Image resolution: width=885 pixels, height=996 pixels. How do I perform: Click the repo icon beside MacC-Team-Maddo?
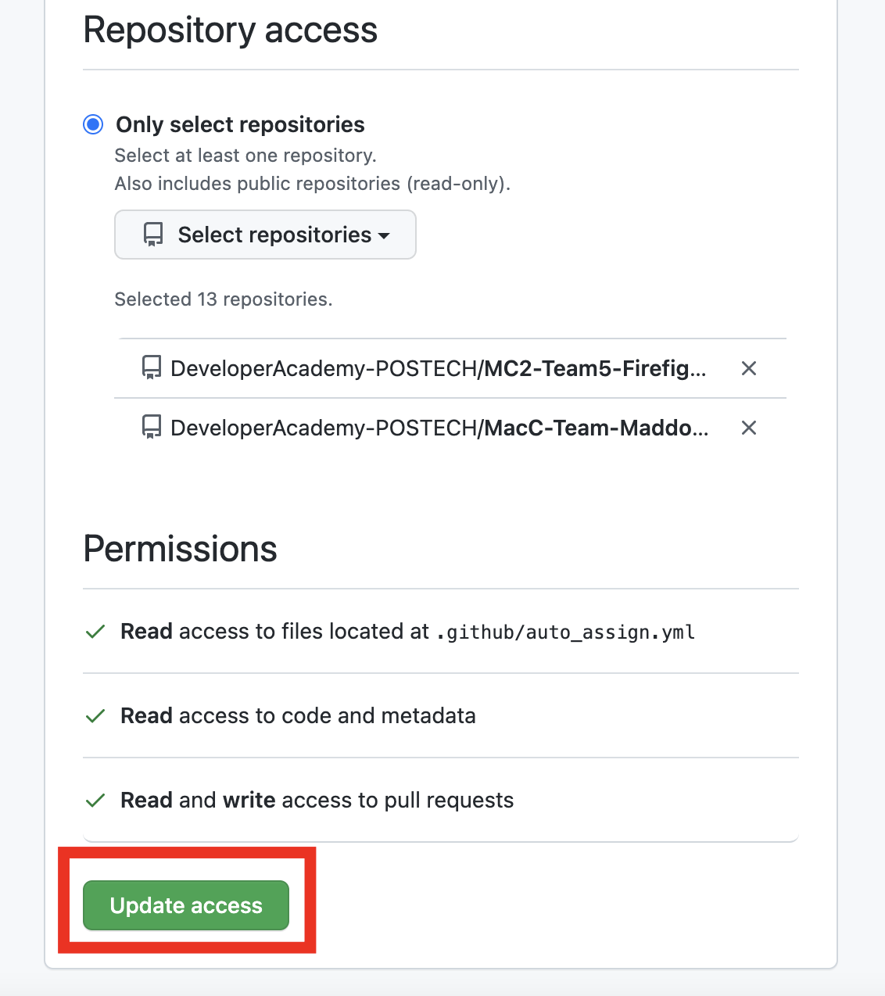tap(151, 428)
